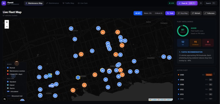Click the Electric bus type legend icon

click(8, 88)
